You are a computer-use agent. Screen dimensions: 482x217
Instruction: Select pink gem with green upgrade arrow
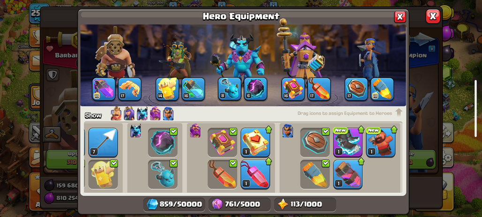[255, 174]
